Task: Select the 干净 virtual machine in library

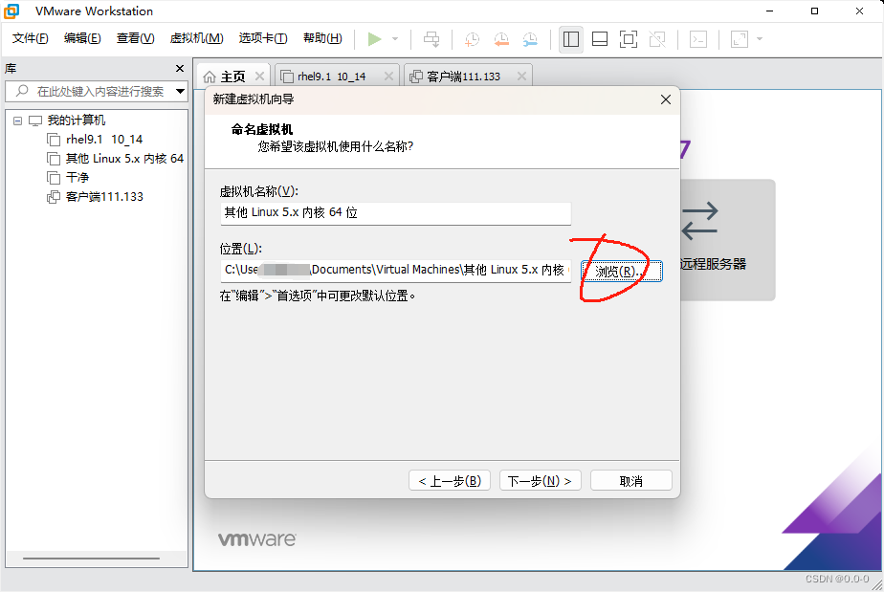Action: [x=77, y=178]
